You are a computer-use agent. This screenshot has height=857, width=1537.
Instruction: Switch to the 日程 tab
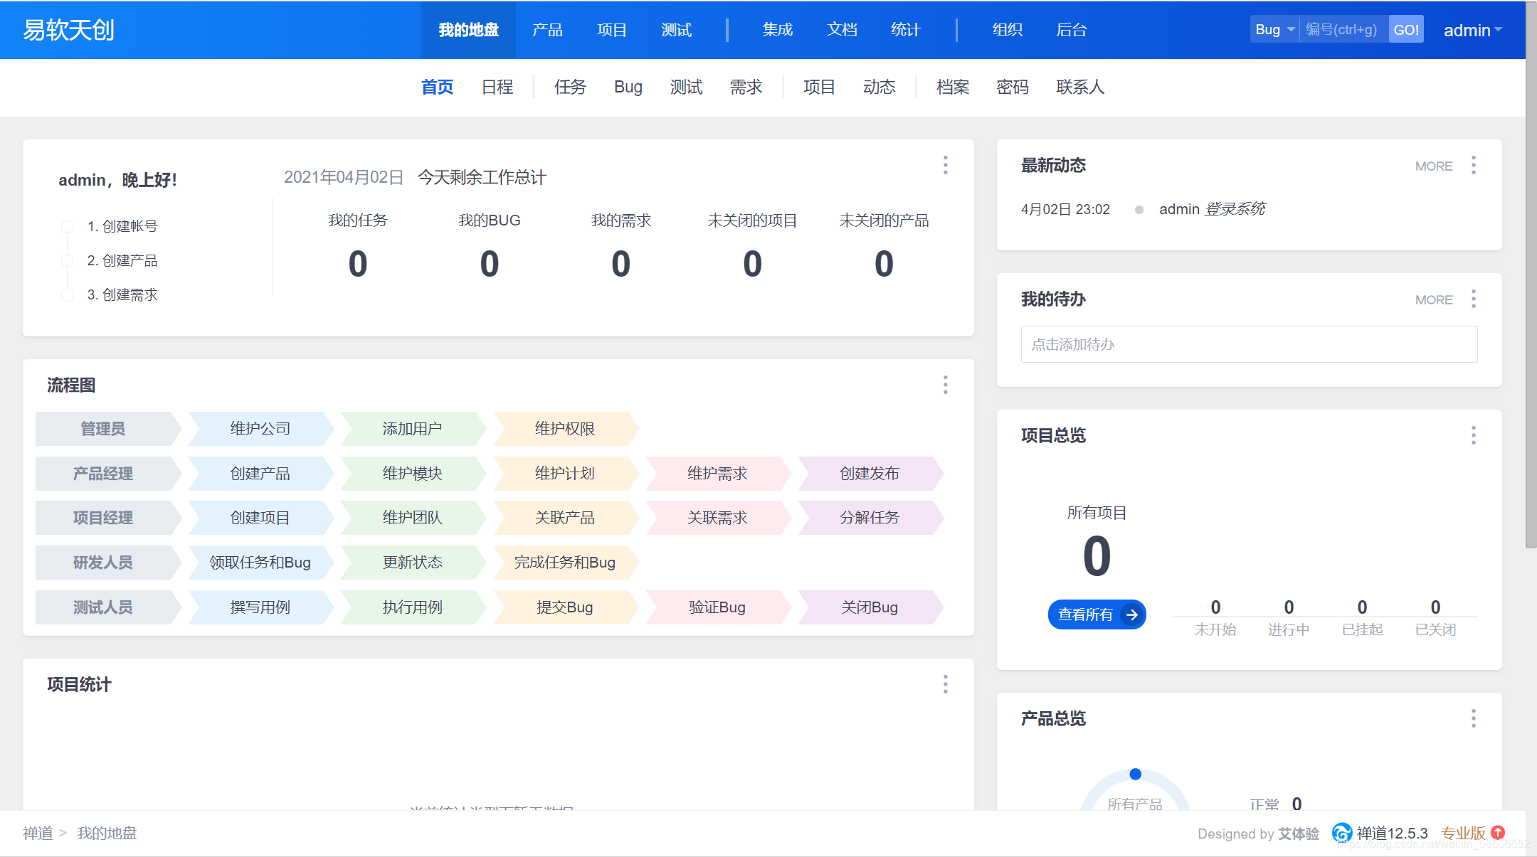497,87
